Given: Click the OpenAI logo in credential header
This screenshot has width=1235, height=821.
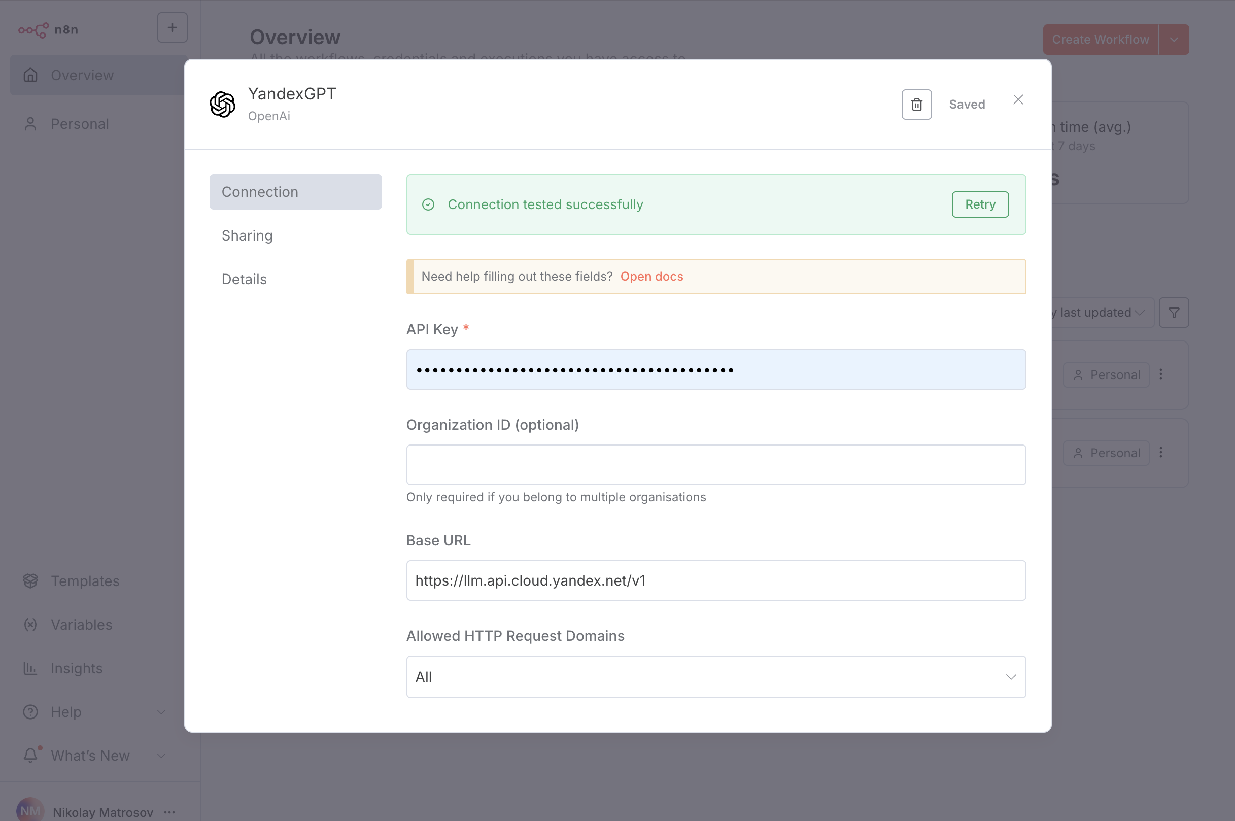Looking at the screenshot, I should pos(223,104).
